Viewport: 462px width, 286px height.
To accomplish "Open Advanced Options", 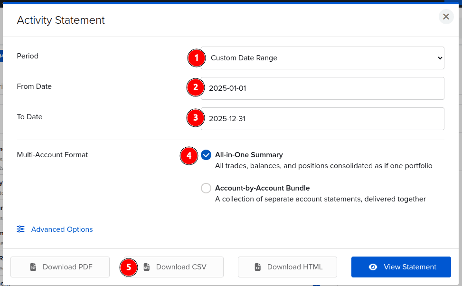I will tap(62, 229).
